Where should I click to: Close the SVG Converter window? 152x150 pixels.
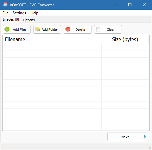point(144,5)
